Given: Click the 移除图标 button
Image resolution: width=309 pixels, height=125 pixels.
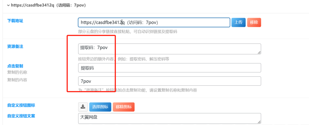Looking at the screenshot, I should [123, 107].
